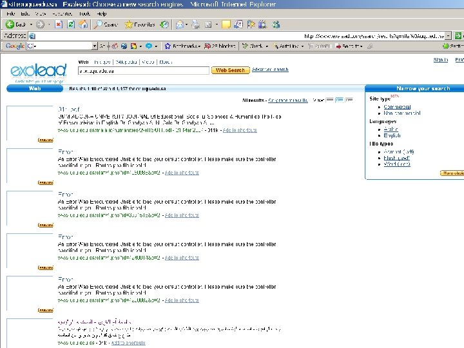Image resolution: width=464 pixels, height=348 pixels.
Task: Click the green Back arrow button
Action: (10, 24)
